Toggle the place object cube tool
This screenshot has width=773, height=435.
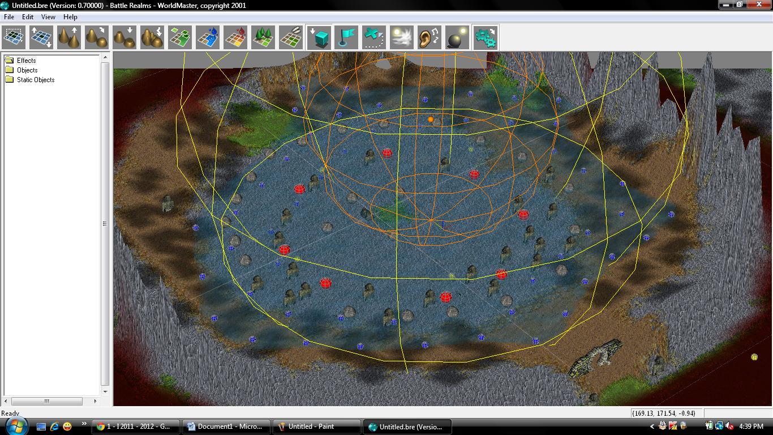319,37
